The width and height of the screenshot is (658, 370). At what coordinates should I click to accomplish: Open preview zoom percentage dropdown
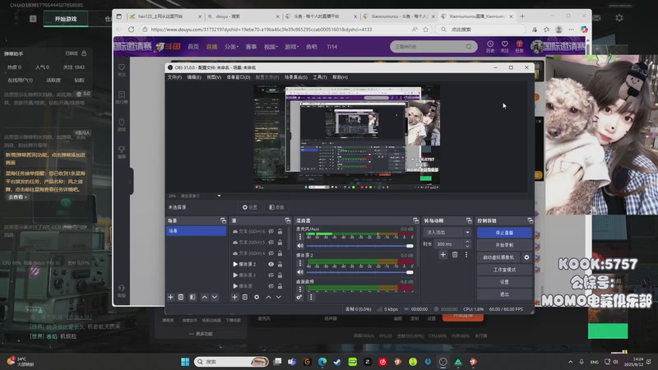point(219,196)
